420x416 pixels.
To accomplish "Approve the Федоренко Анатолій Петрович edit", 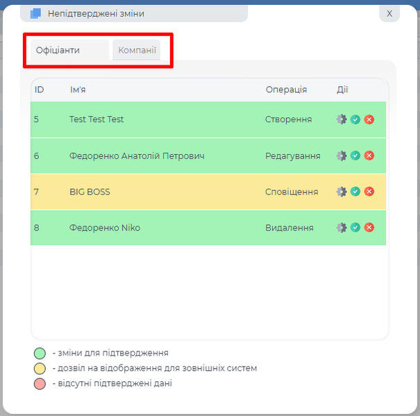I will 355,156.
